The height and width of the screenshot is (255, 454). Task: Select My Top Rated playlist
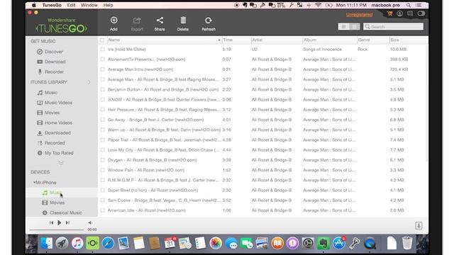click(55, 153)
